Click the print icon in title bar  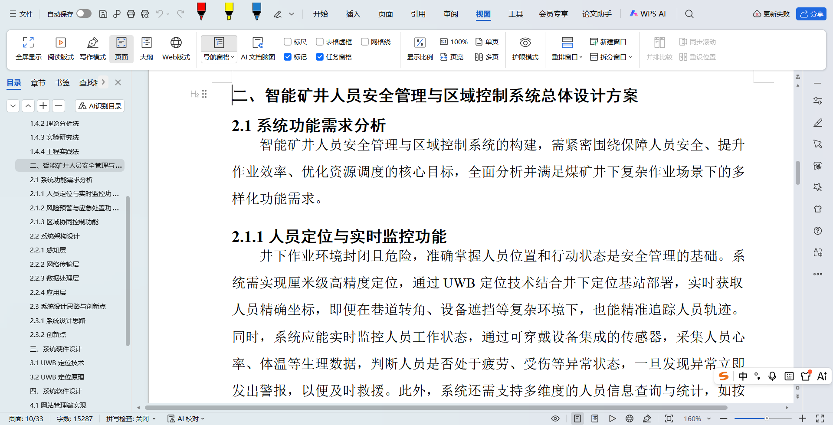tap(131, 14)
